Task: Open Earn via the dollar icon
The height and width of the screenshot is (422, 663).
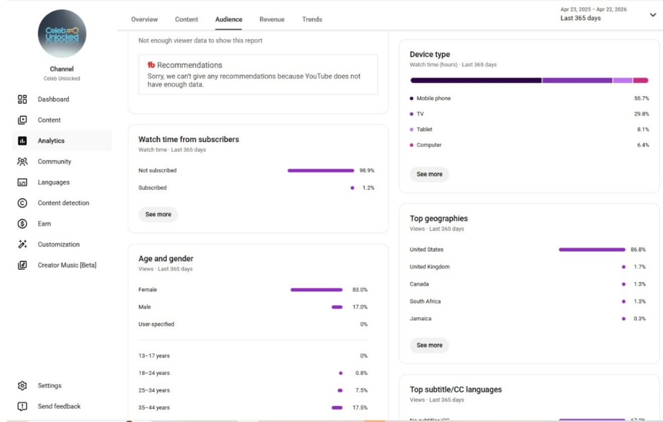Action: point(22,224)
